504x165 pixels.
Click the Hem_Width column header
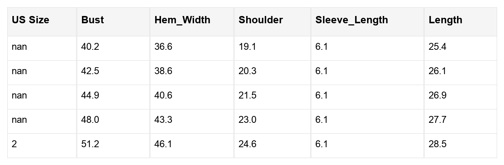coord(182,20)
